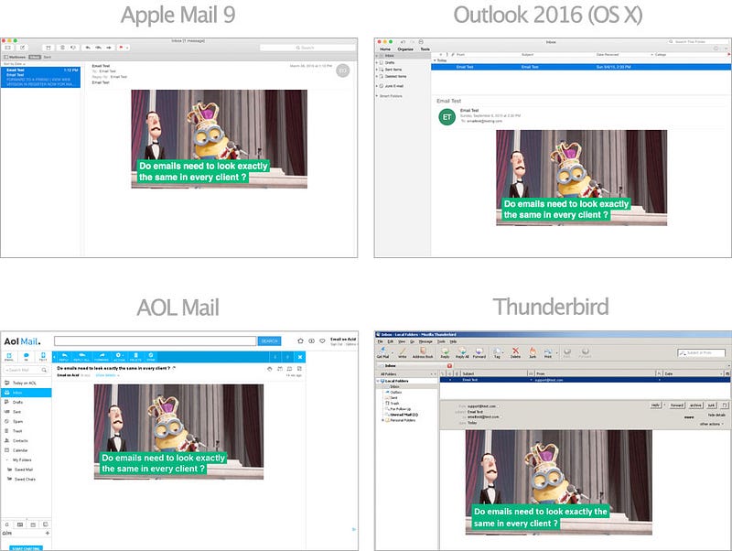This screenshot has width=732, height=551.
Task: Click Show details link in the AOL message
Action: 107,375
